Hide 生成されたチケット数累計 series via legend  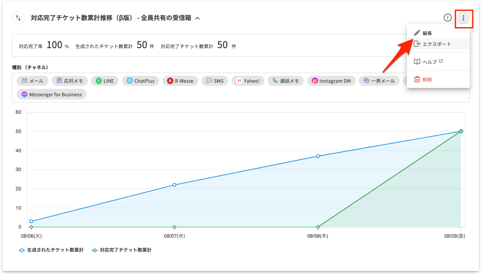51,250
